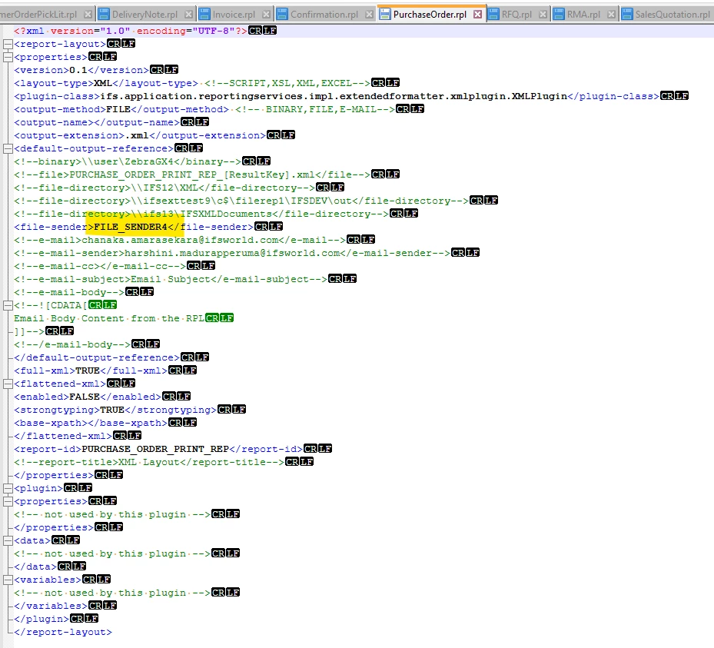Close the Invoice.rpl tab
Screen dimensions: 714x648
(x=267, y=15)
